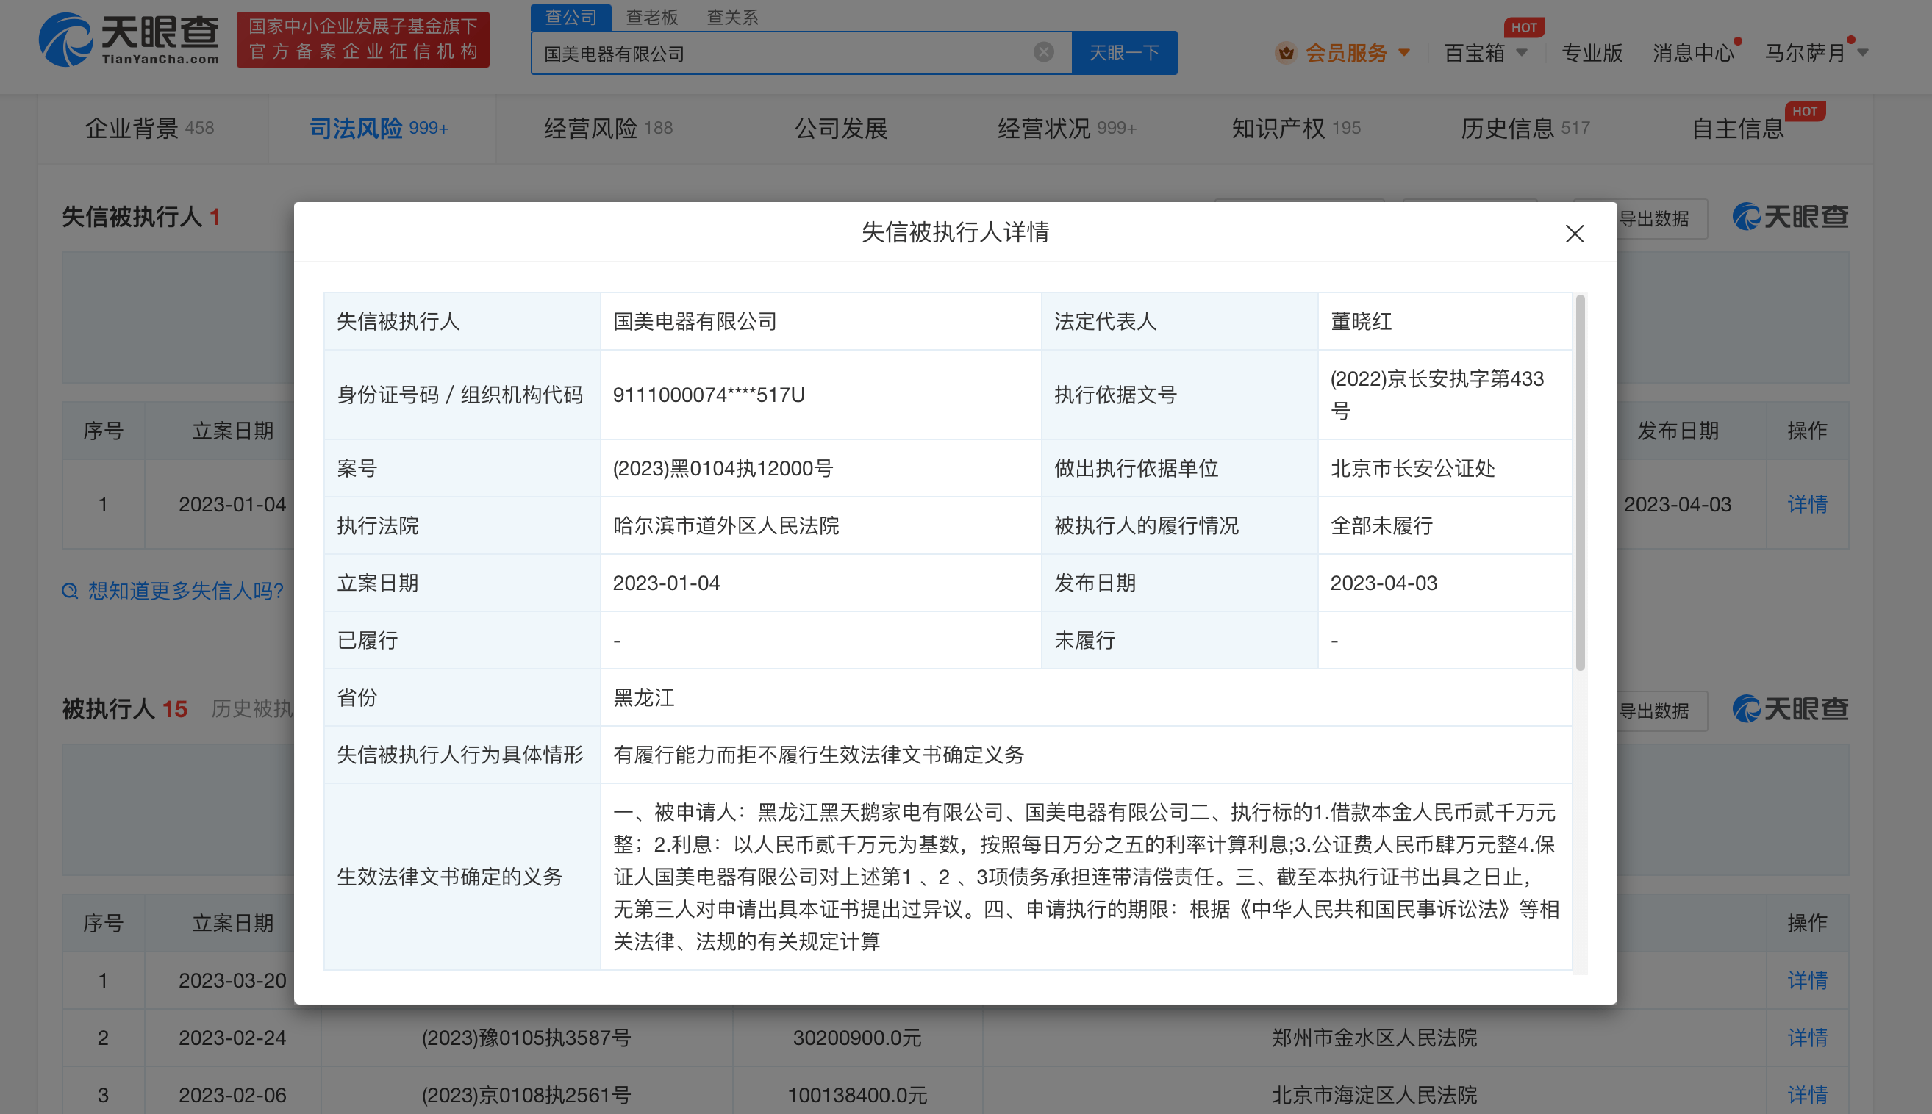Click the magnifier icon beside 想知道更多失信人吗
1932x1114 pixels.
(70, 591)
